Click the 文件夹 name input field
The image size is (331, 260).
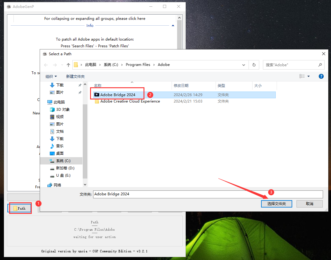(208, 194)
